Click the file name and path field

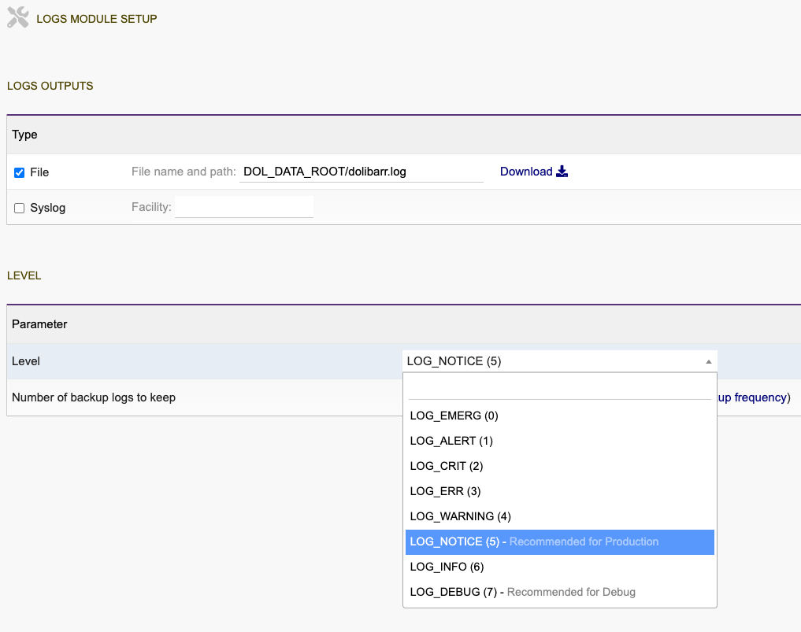click(361, 172)
